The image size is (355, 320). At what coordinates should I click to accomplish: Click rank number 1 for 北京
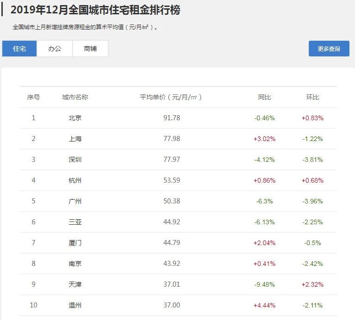pos(33,118)
